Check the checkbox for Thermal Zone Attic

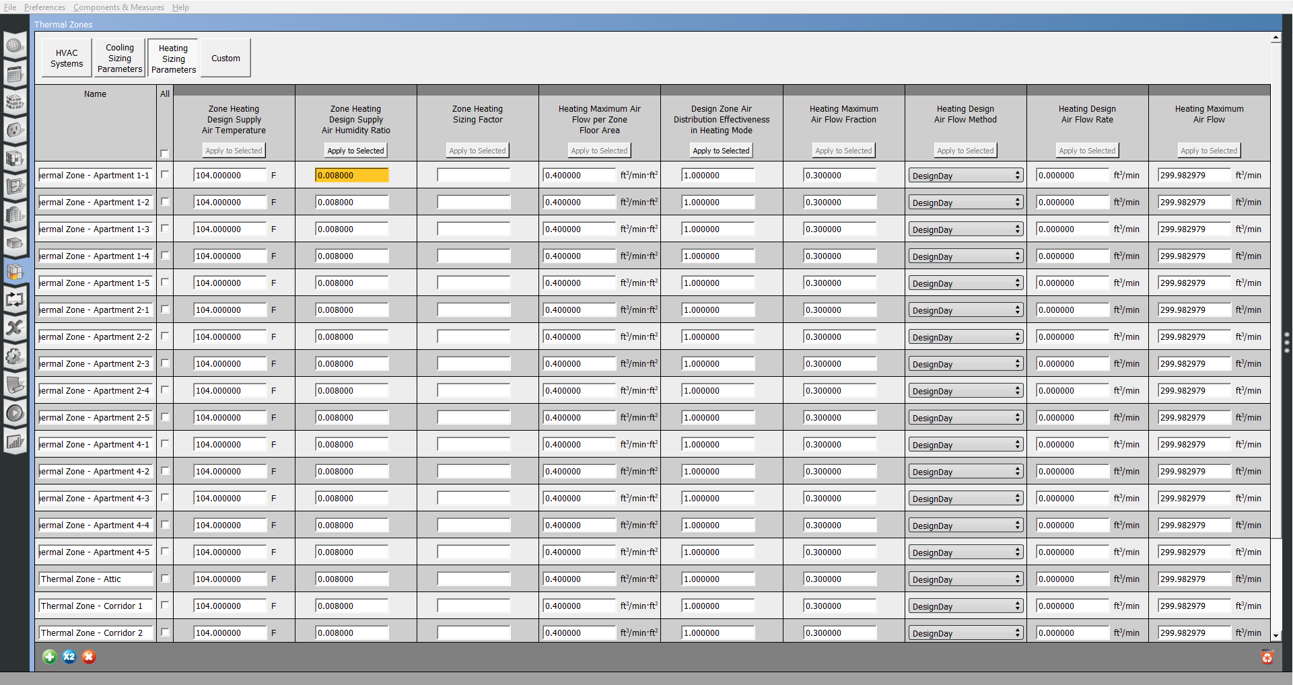point(164,577)
